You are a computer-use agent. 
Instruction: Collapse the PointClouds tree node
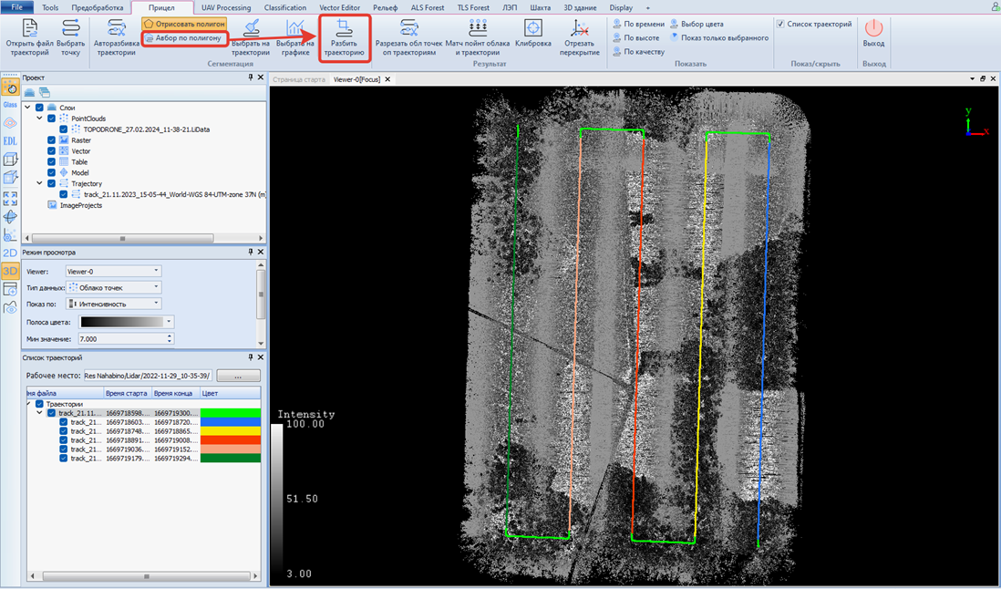tap(39, 119)
